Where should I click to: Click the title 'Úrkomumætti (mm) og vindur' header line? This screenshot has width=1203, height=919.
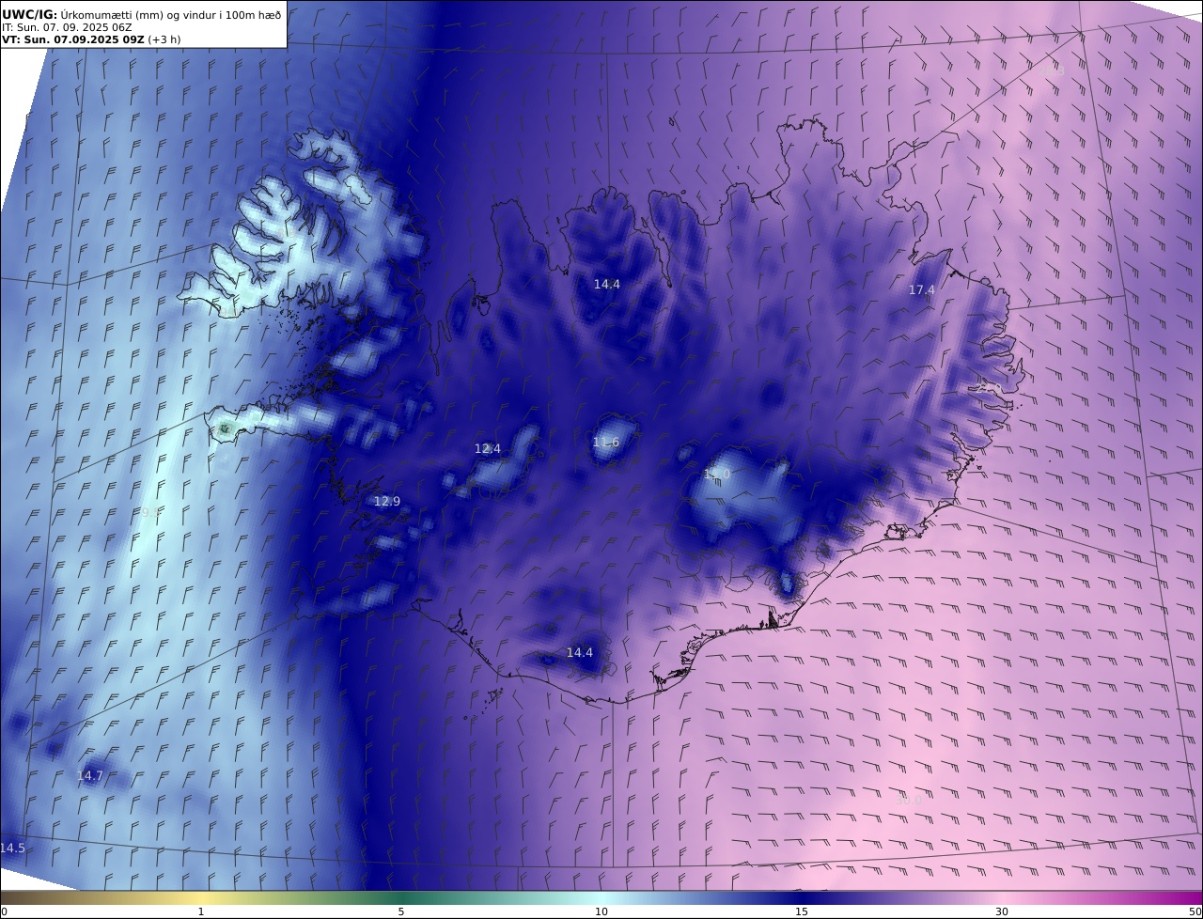142,14
